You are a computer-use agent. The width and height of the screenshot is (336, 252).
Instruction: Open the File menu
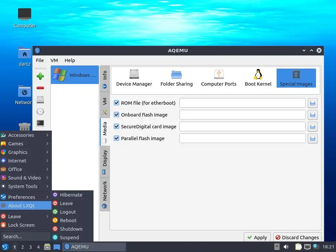pyautogui.click(x=40, y=60)
